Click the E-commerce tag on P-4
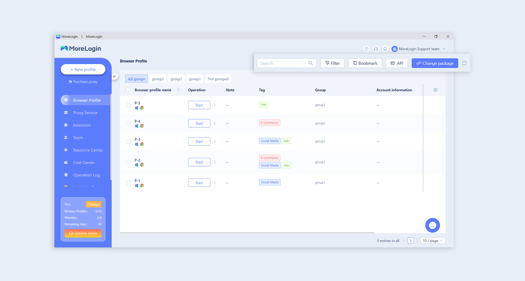Screen dimensions: 525x281 [x=270, y=123]
